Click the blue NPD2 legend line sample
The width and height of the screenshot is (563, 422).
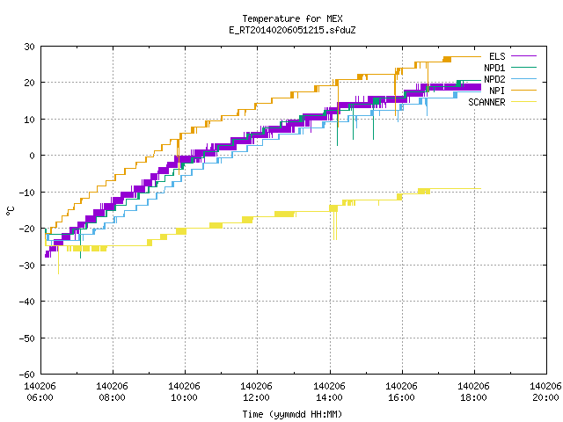[523, 79]
